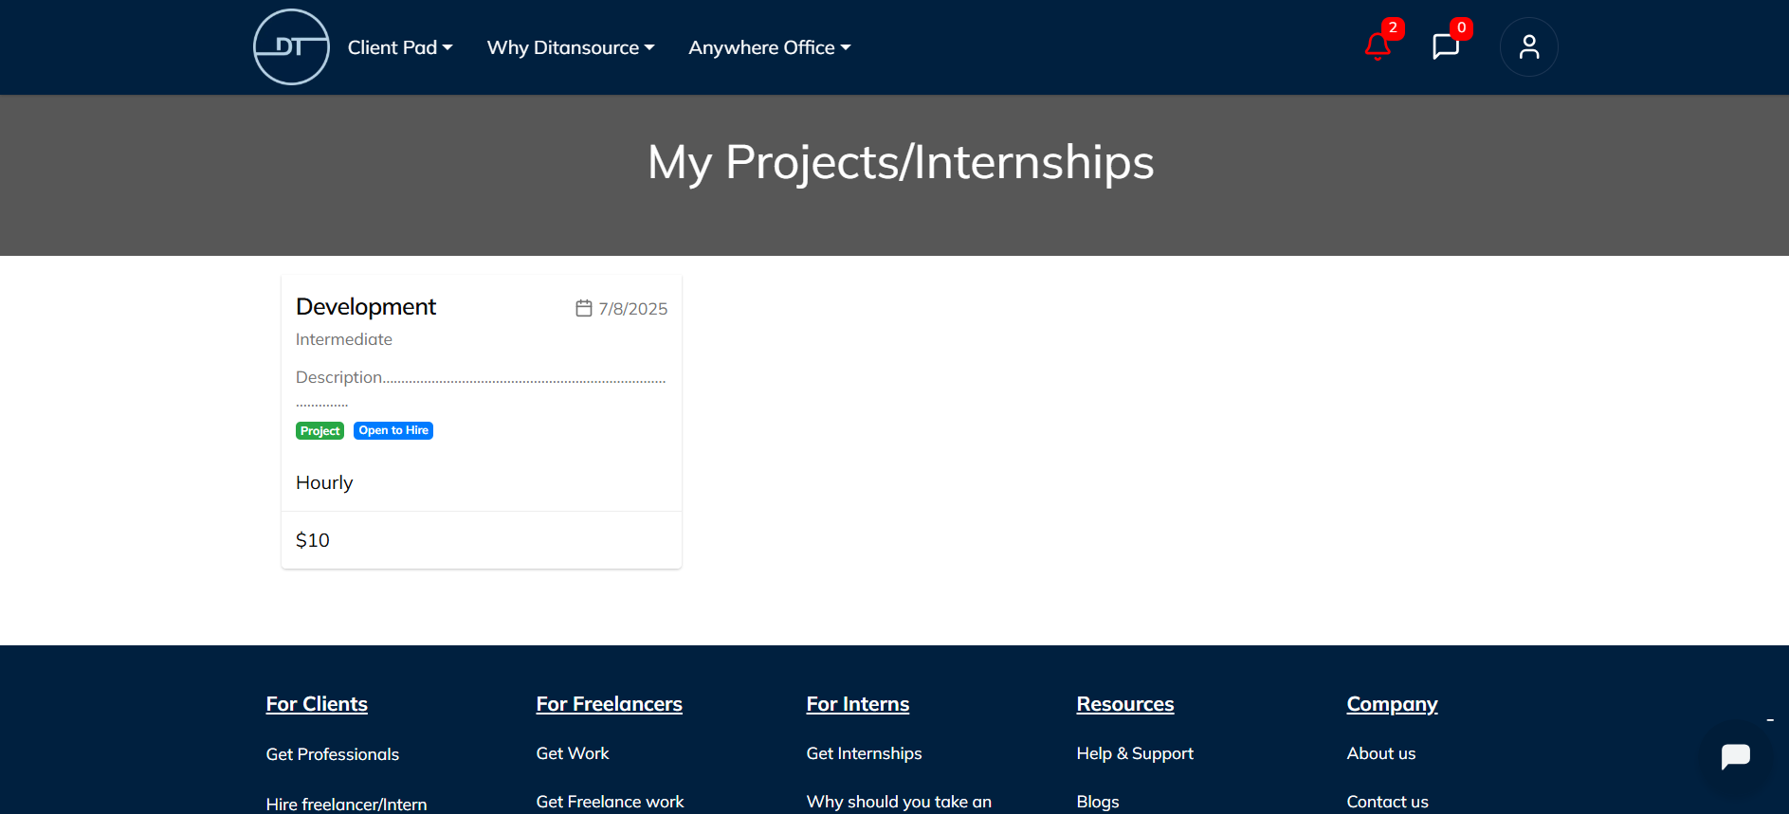Screen dimensions: 1789x814
Task: Open the Help & Support link
Action: 1135,753
